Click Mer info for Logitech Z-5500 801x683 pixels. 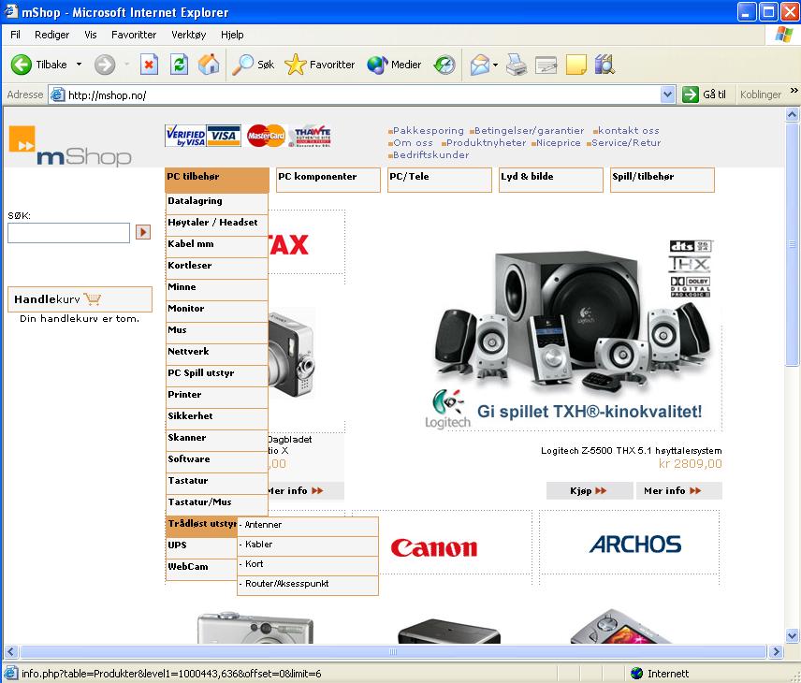pos(679,491)
